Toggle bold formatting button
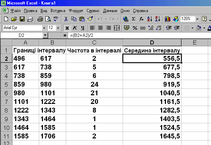The width and height of the screenshot is (211, 145). [67, 28]
